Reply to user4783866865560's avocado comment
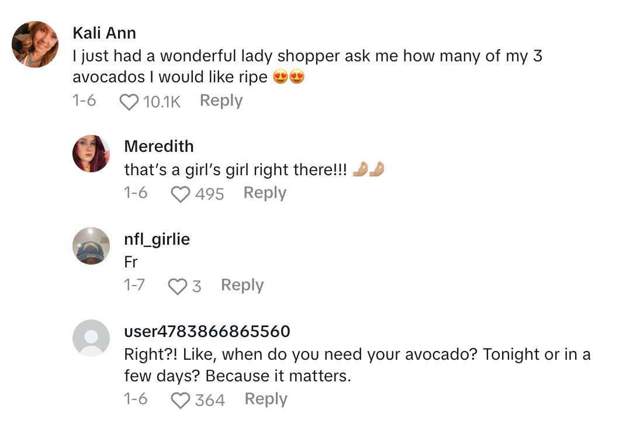 (266, 399)
